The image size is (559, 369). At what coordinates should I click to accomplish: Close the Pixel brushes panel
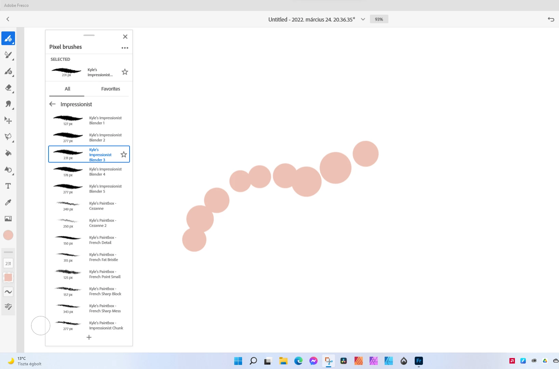125,37
